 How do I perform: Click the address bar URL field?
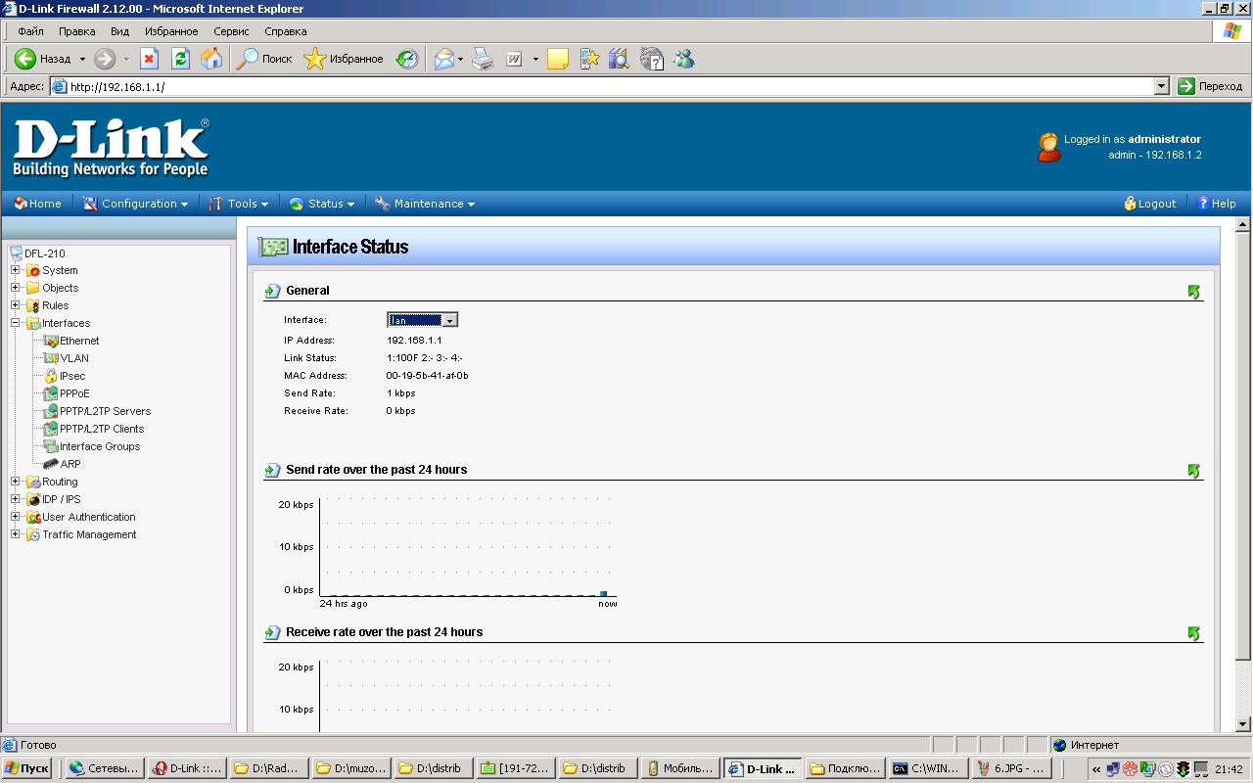tap(601, 86)
